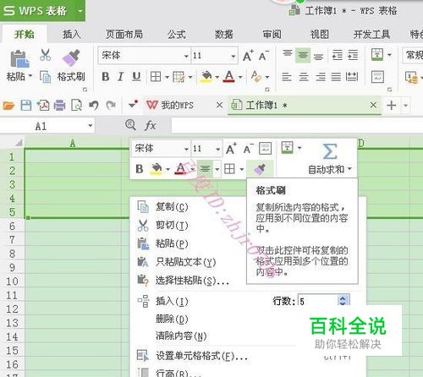Align text right in ribbon

(x=321, y=77)
